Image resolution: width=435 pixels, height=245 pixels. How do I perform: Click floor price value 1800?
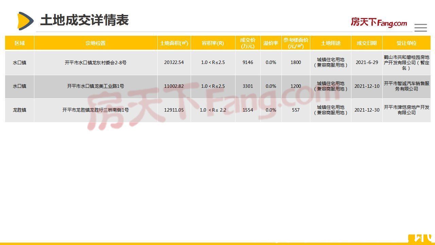(x=296, y=63)
